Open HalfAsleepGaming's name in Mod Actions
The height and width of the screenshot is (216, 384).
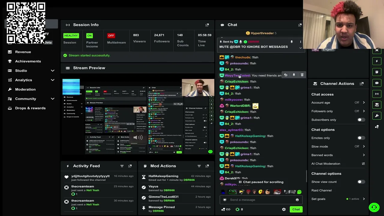tap(163, 176)
